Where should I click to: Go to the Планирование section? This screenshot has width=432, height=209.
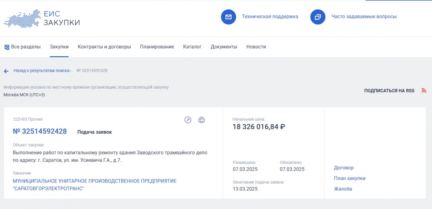pyautogui.click(x=157, y=47)
